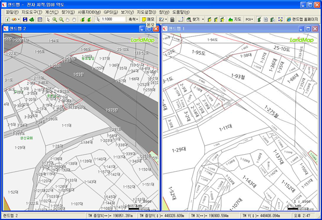Click the first of three yellow-green map icons
This screenshot has width=322, height=220.
pos(209,19)
